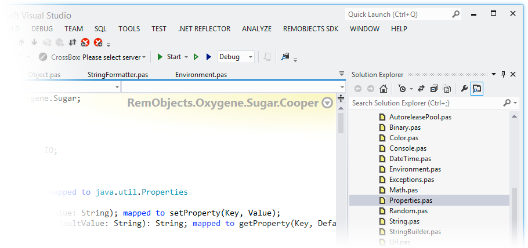Click the Home icon in Solution Explorer
Screen dimensions: 528x248
[x=383, y=89]
